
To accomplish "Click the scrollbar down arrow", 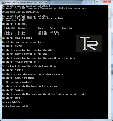I will point(110,118).
